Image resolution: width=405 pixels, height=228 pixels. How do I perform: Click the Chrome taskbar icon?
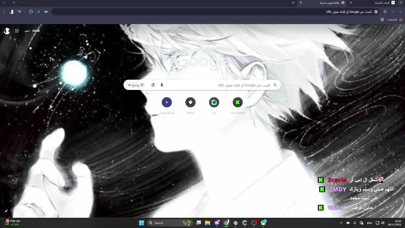click(226, 223)
